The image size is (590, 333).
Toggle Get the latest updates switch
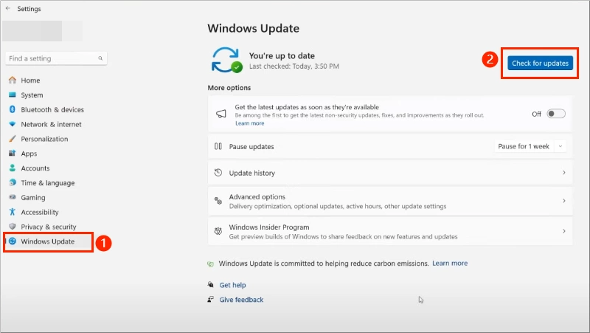(x=556, y=114)
